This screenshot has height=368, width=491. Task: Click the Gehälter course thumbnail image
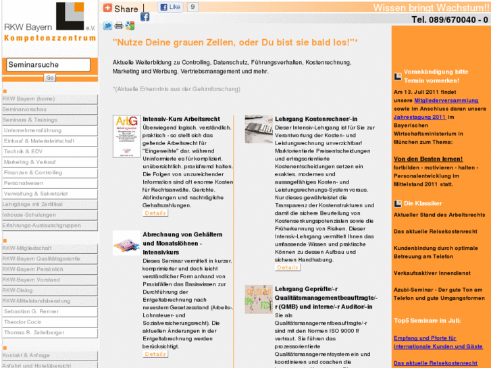coord(126,243)
